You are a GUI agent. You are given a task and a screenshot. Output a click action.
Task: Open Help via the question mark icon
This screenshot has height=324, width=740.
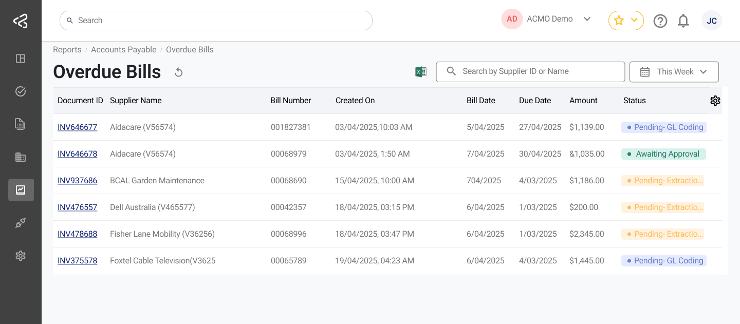(660, 21)
